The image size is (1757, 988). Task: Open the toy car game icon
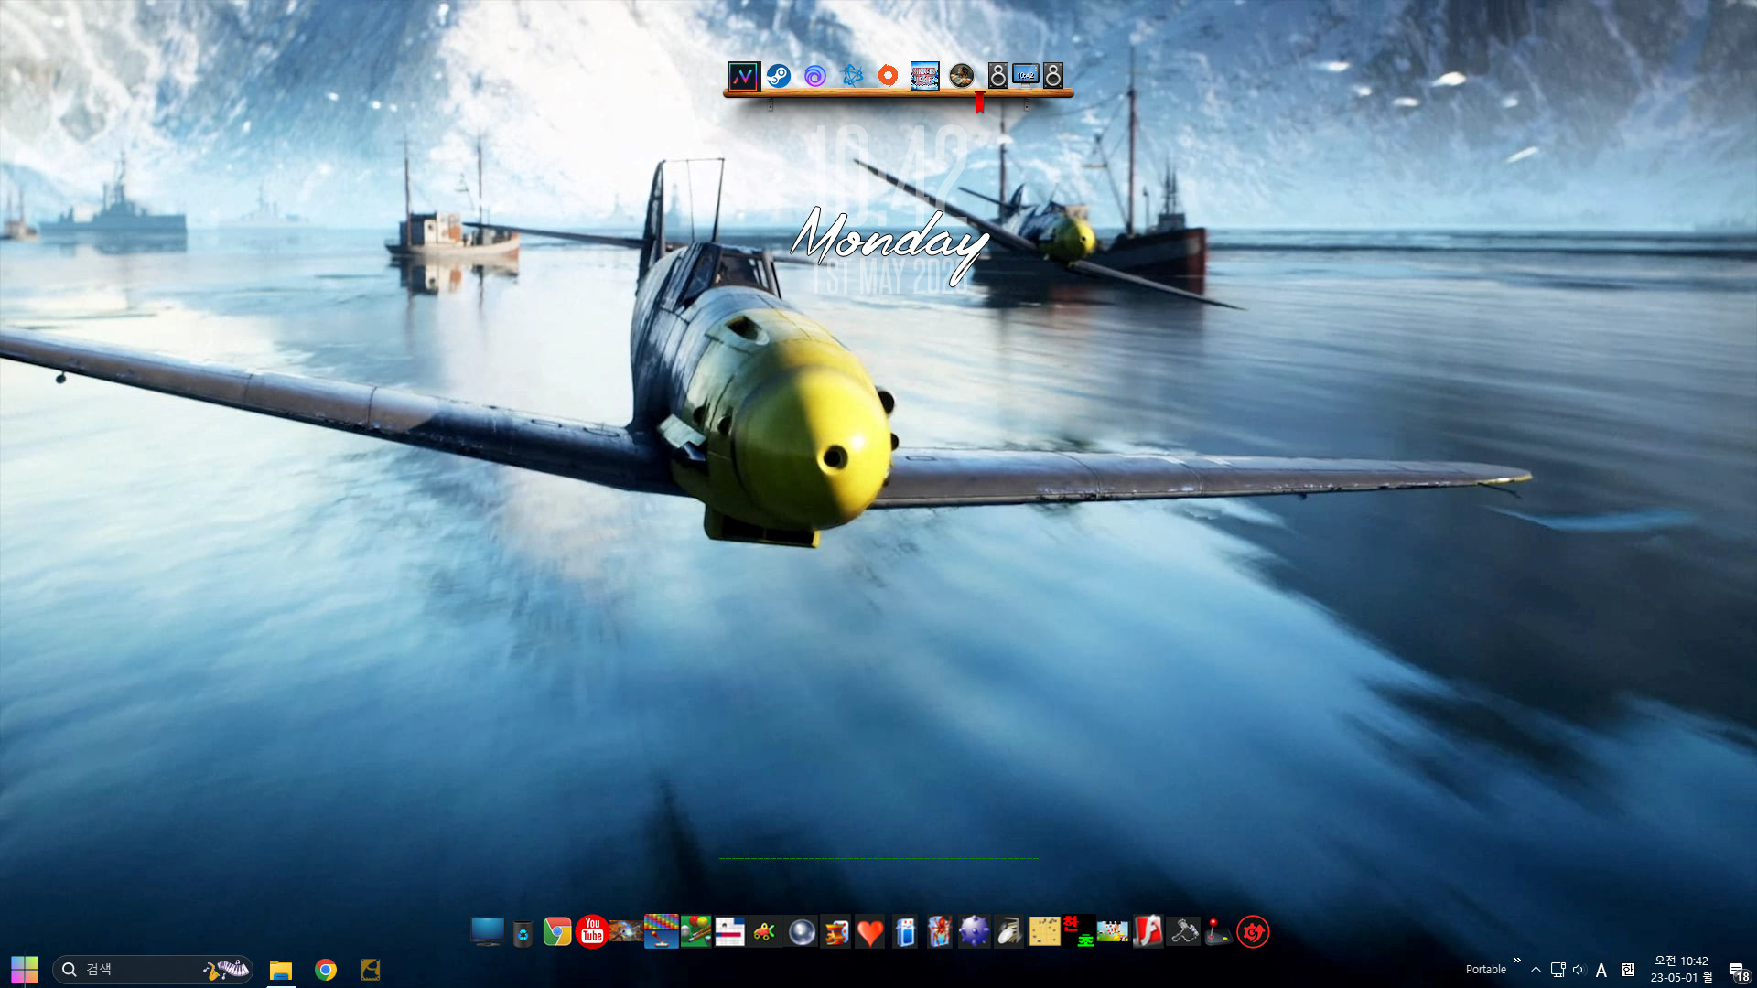coord(764,932)
